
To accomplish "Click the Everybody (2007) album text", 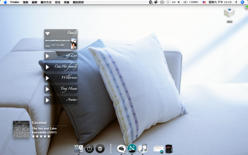I will coord(44,133).
